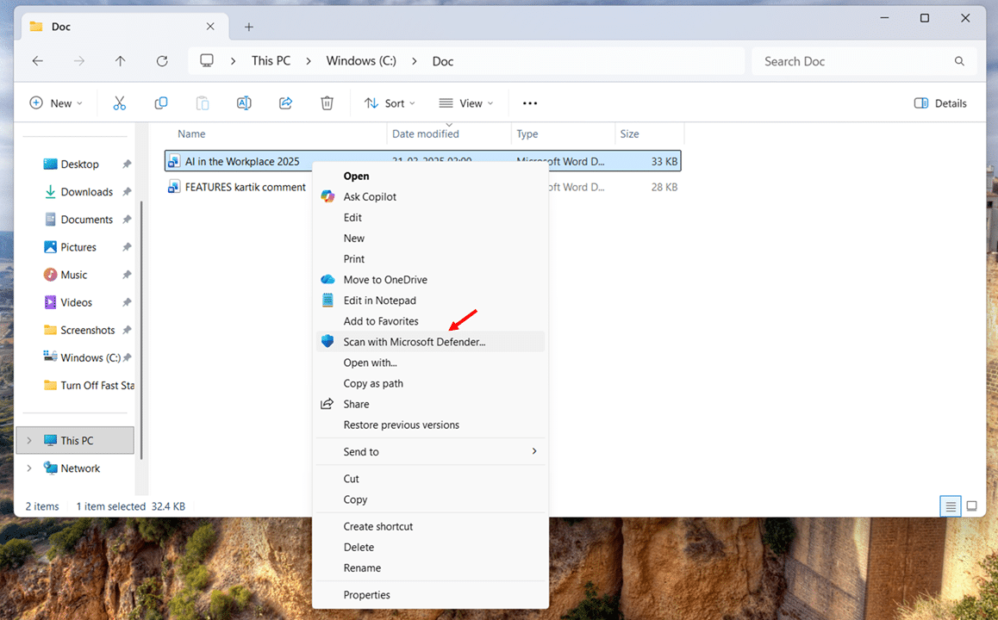Select Scan with Microsoft Defender

pyautogui.click(x=415, y=342)
